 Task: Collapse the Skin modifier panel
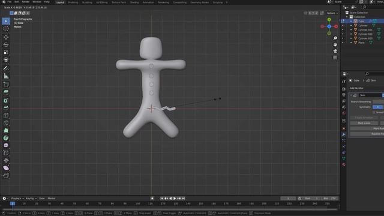coord(351,95)
